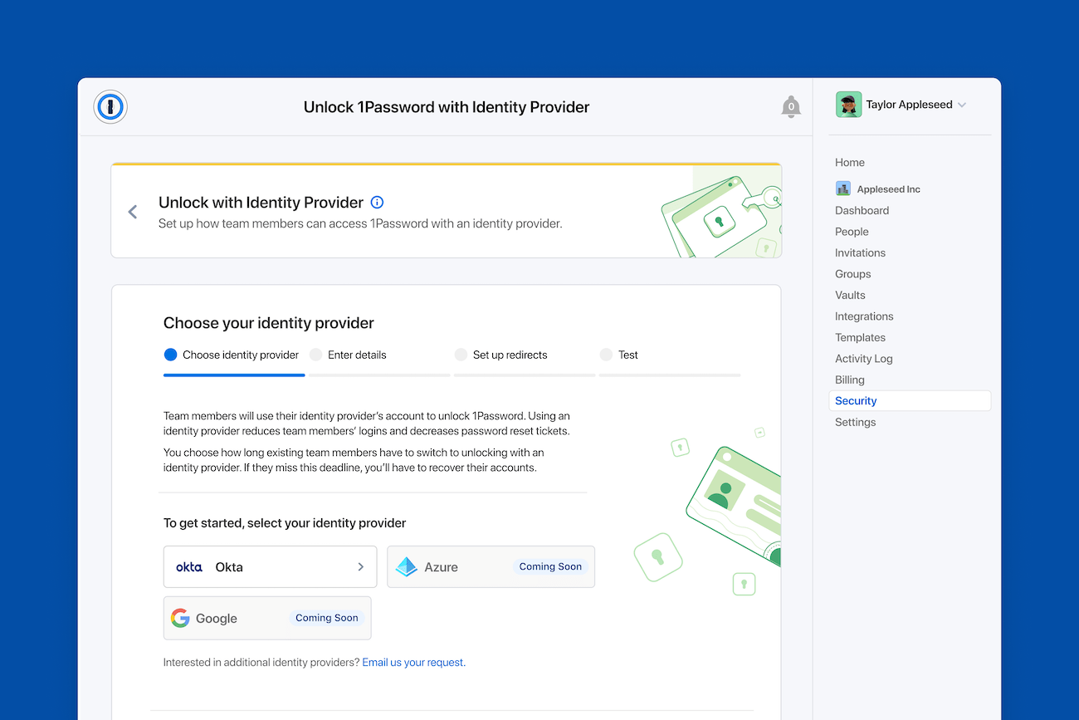Click the info icon beside Unlock with Identity Provider
Image resolution: width=1079 pixels, height=720 pixels.
click(377, 202)
